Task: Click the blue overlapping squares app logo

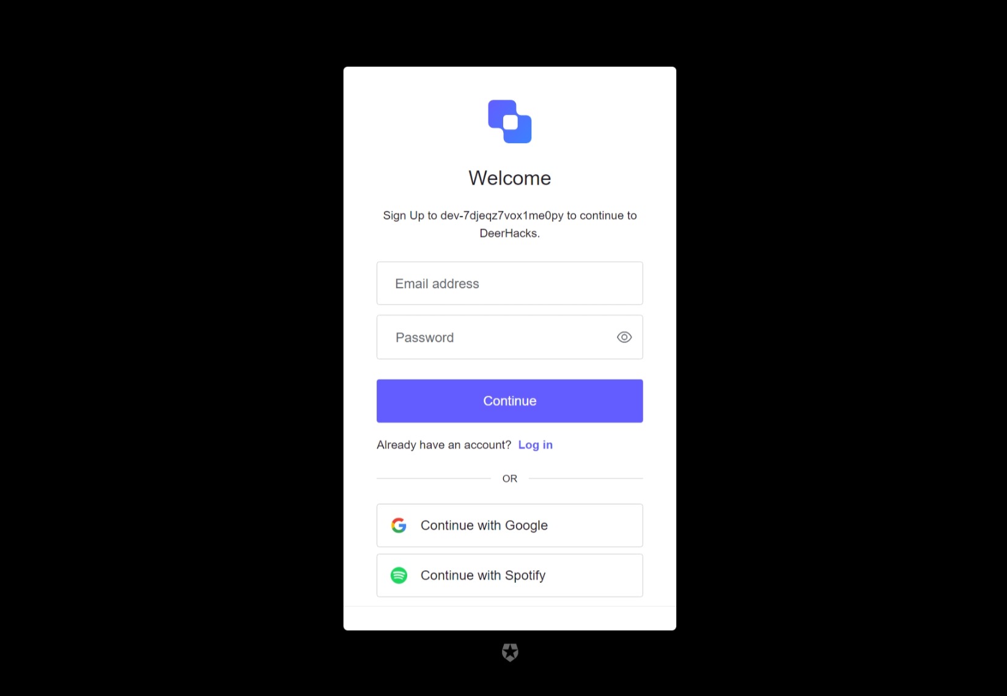Action: coord(510,122)
